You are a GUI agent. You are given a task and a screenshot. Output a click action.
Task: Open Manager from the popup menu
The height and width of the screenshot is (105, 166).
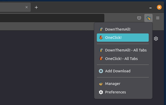pos(113,84)
